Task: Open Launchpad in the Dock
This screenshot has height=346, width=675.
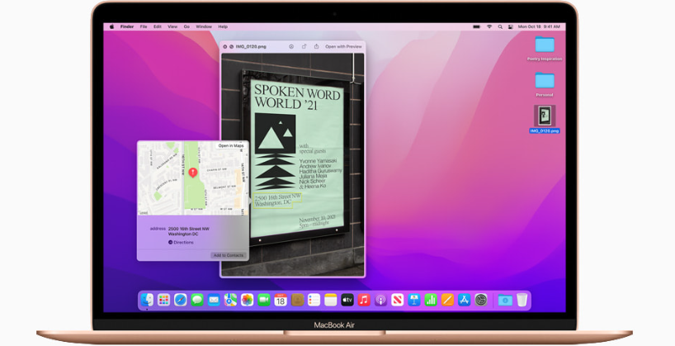Action: pos(163,300)
